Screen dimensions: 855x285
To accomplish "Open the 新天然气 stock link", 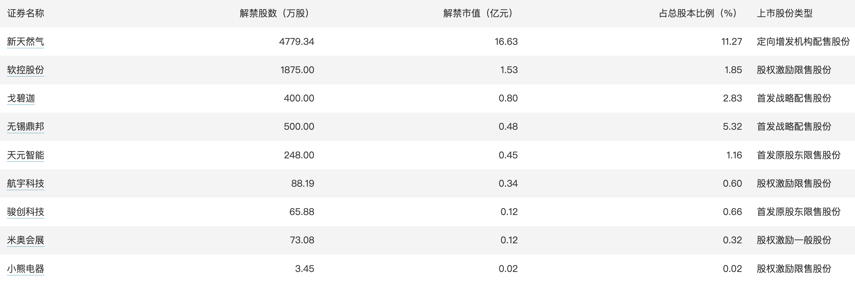I will (x=26, y=42).
